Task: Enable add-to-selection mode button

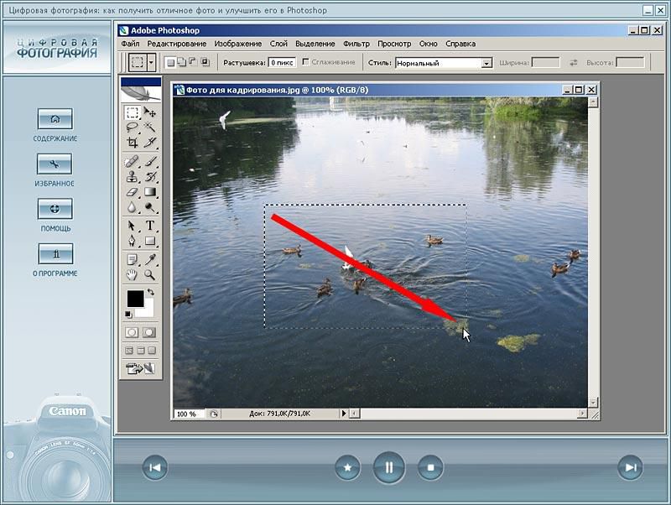Action: [x=180, y=62]
